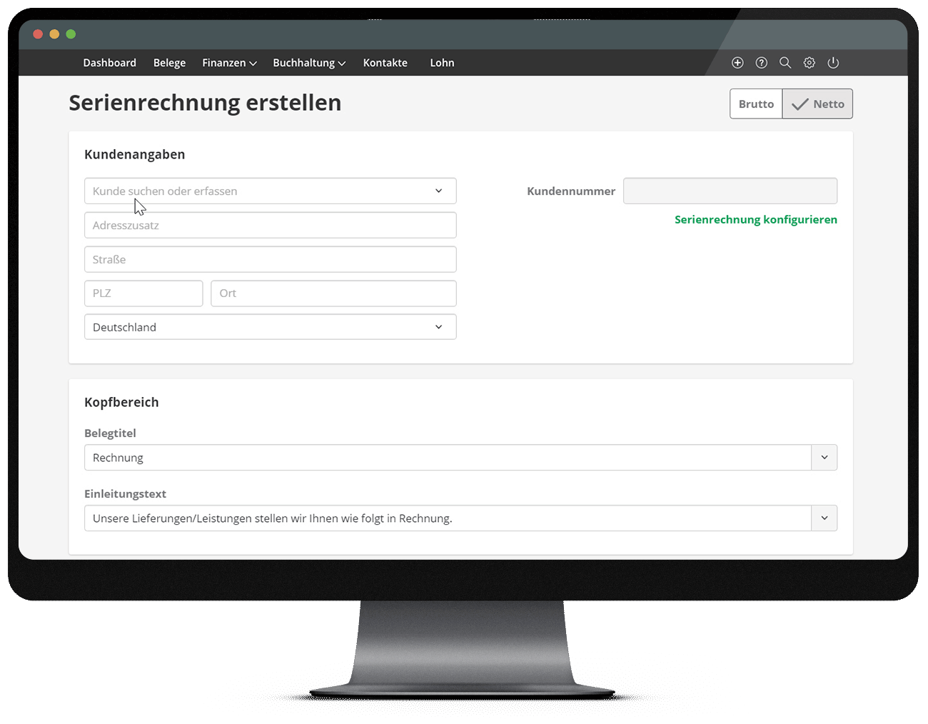This screenshot has height=724, width=928.
Task: Open help via the question mark icon
Action: 762,63
